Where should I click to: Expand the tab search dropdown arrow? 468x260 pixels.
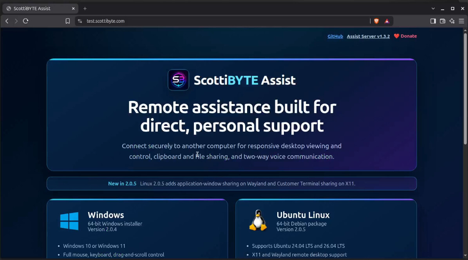(x=433, y=9)
